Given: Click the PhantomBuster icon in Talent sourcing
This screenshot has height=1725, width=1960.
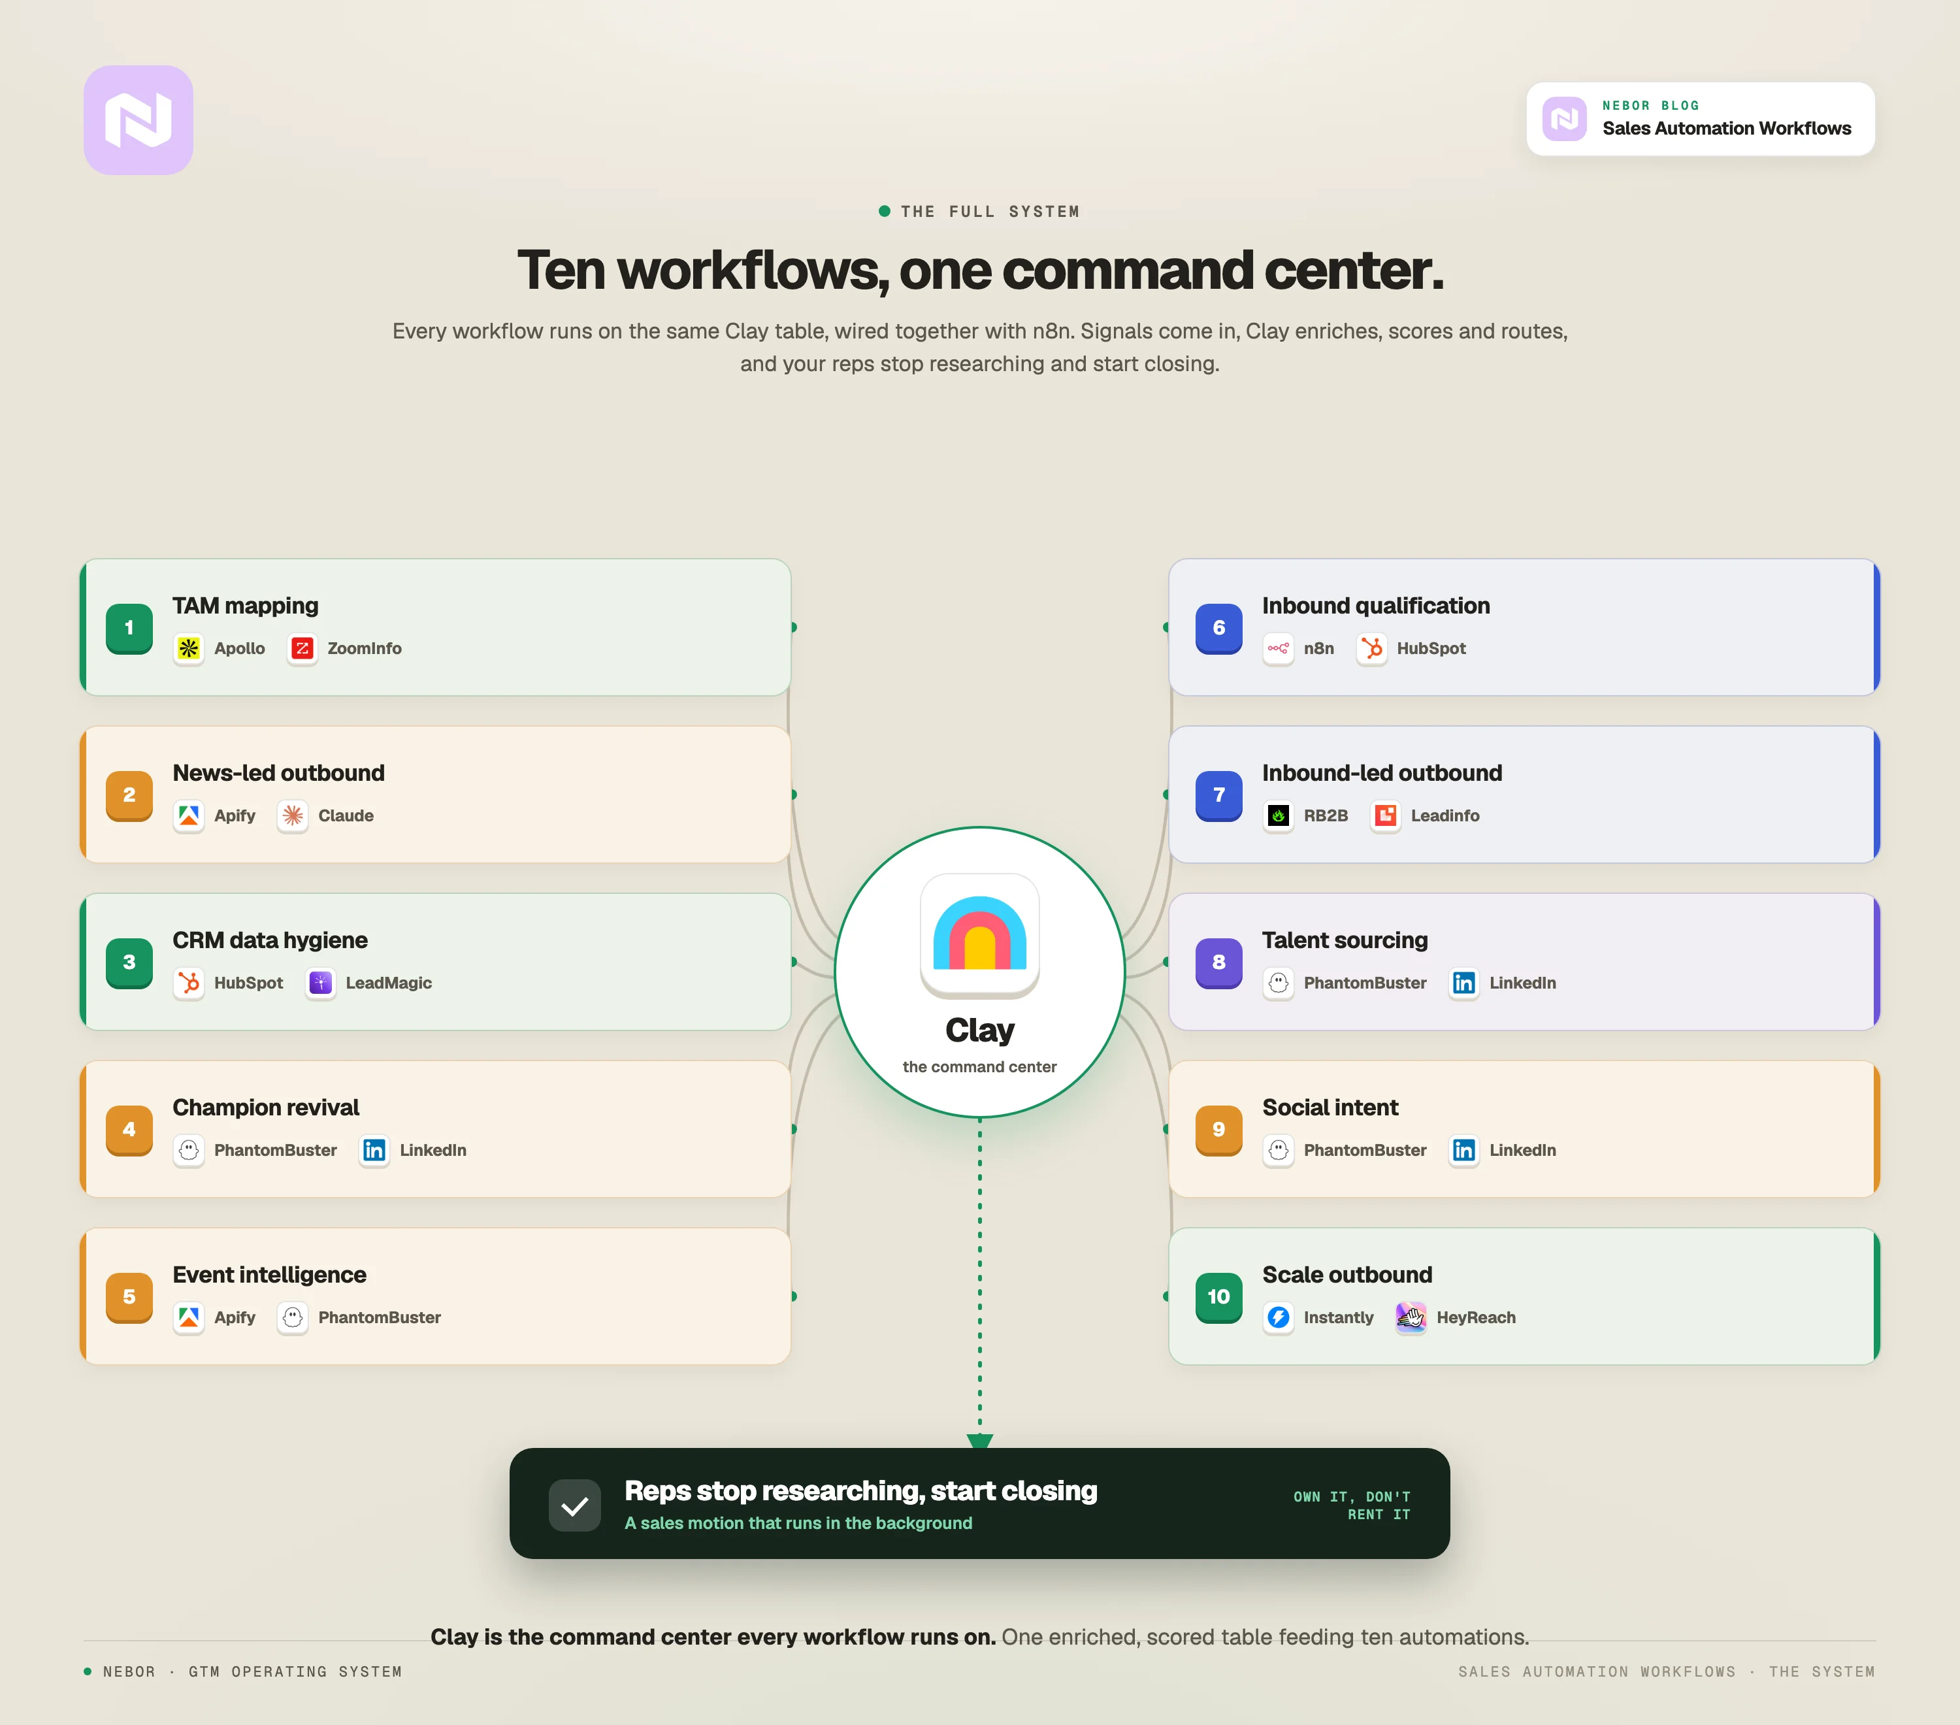Looking at the screenshot, I should coord(1278,984).
